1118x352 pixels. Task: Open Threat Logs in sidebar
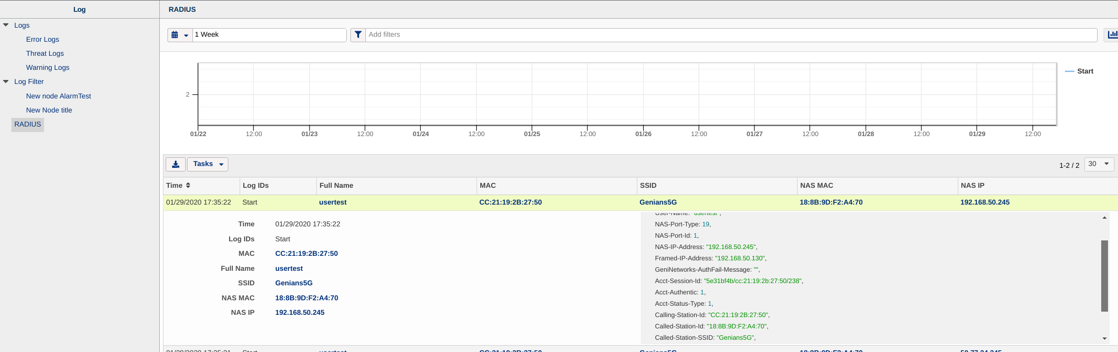[45, 54]
